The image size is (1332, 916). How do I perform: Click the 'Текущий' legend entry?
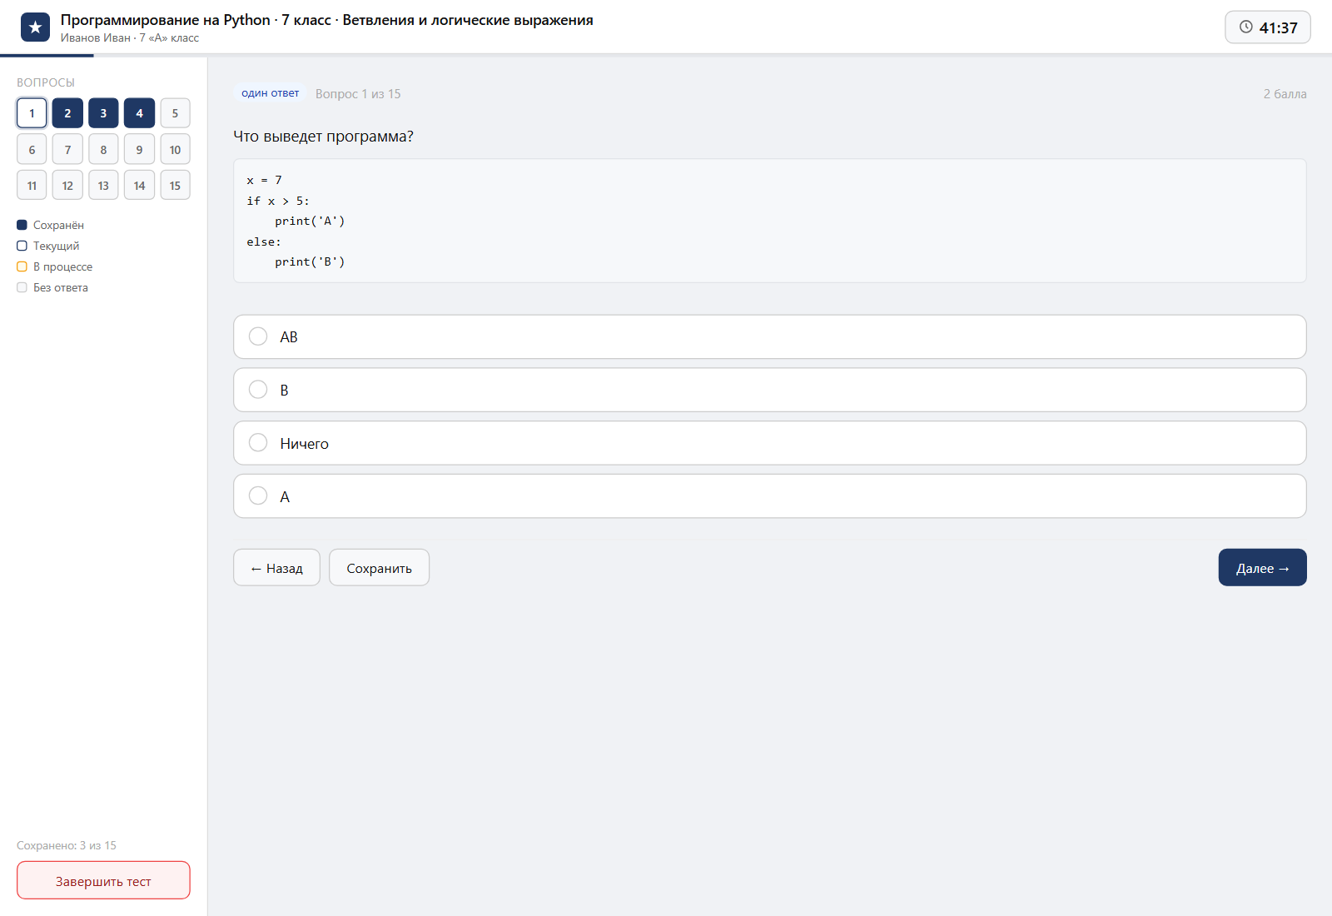click(x=48, y=246)
